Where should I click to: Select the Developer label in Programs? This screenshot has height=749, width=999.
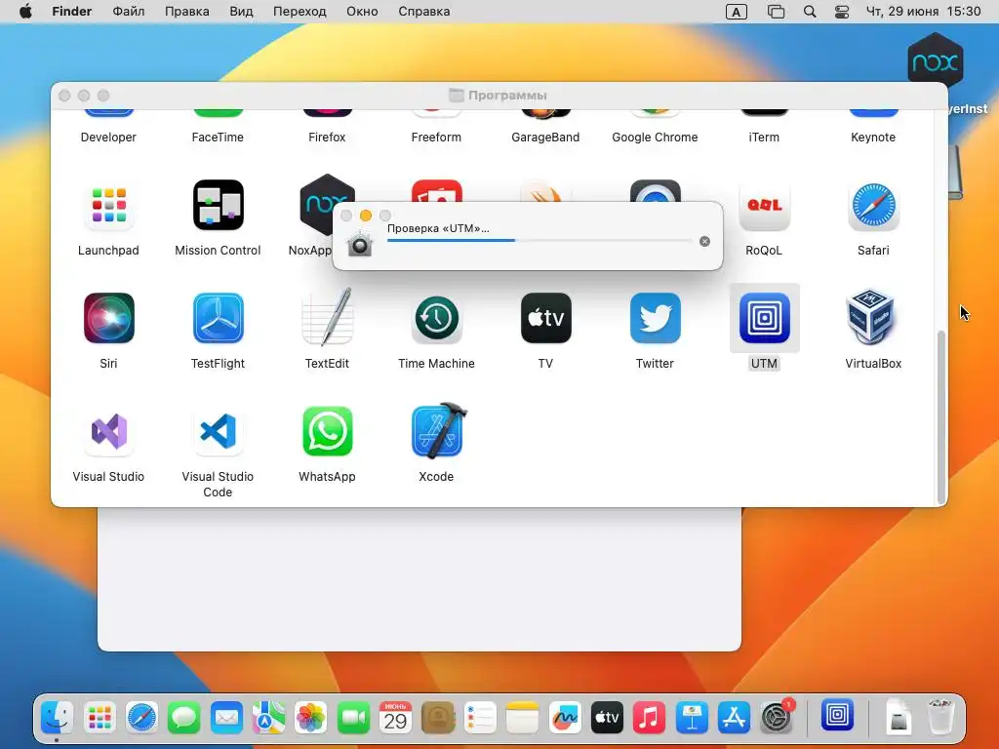108,137
